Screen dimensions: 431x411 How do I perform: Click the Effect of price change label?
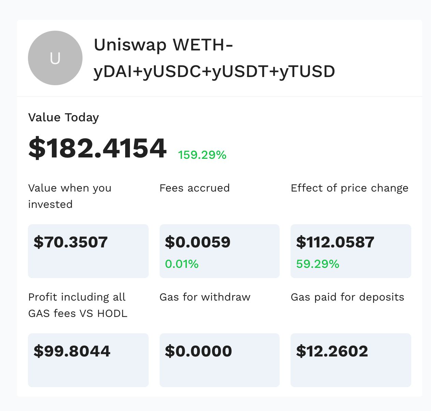click(350, 188)
